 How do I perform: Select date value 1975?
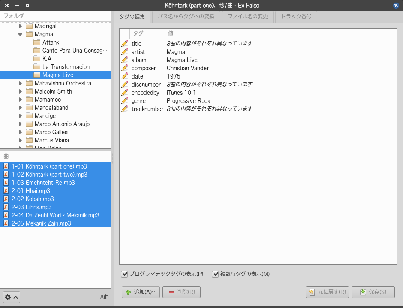(x=174, y=76)
